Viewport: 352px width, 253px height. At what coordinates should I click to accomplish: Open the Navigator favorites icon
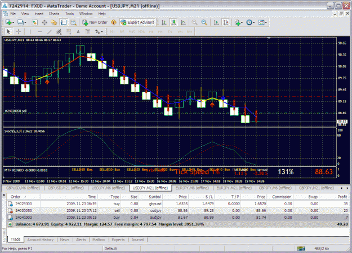[54, 22]
